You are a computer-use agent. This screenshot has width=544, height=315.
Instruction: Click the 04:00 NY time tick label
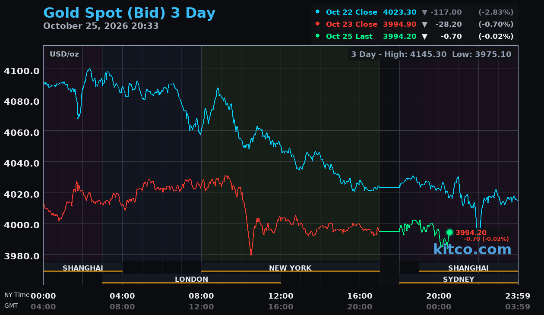[x=122, y=296]
